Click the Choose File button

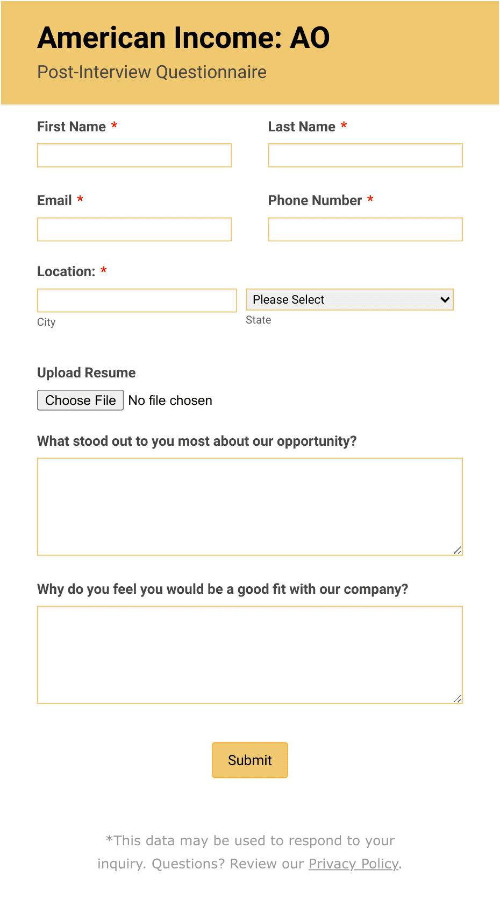pos(81,400)
